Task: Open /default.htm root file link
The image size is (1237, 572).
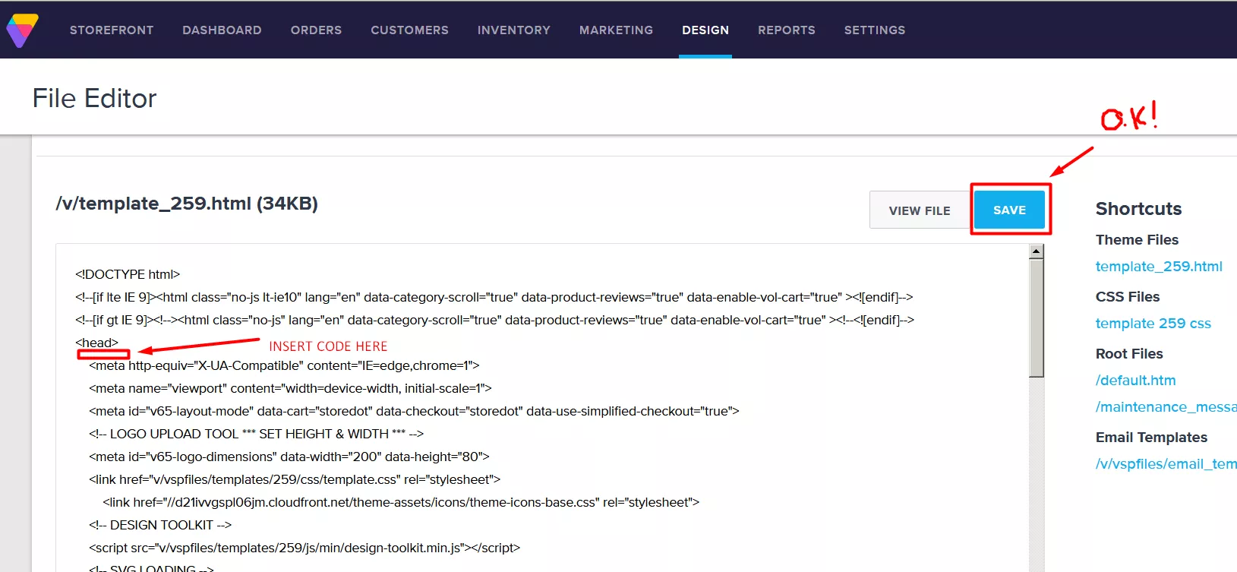Action: click(x=1135, y=381)
